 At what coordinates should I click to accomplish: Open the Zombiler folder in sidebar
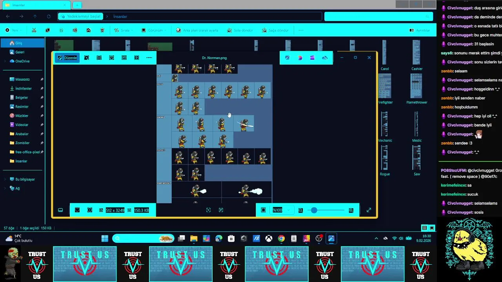click(22, 143)
